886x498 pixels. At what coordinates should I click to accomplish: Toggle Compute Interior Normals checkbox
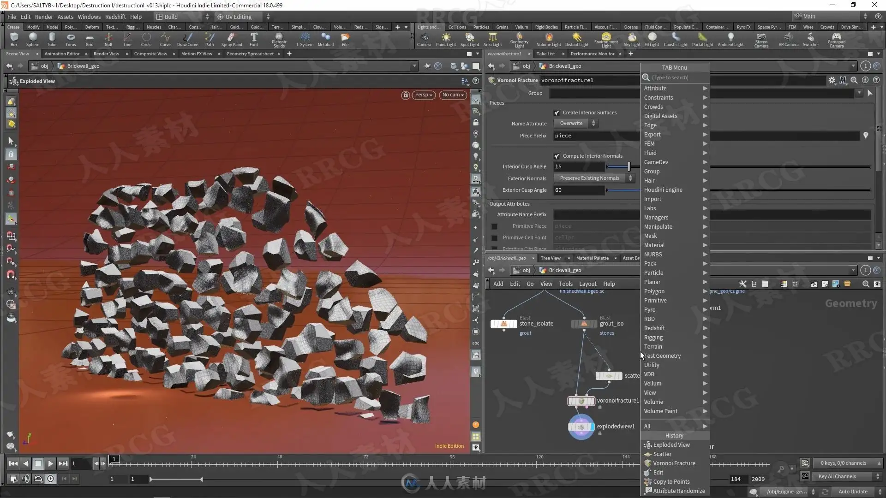click(x=557, y=156)
